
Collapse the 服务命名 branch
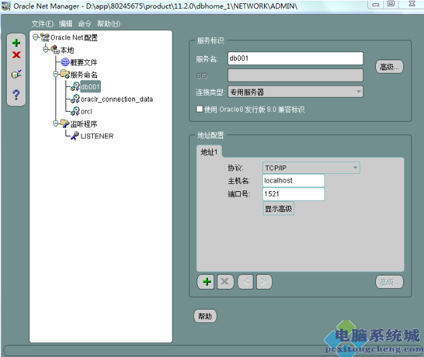(x=56, y=74)
